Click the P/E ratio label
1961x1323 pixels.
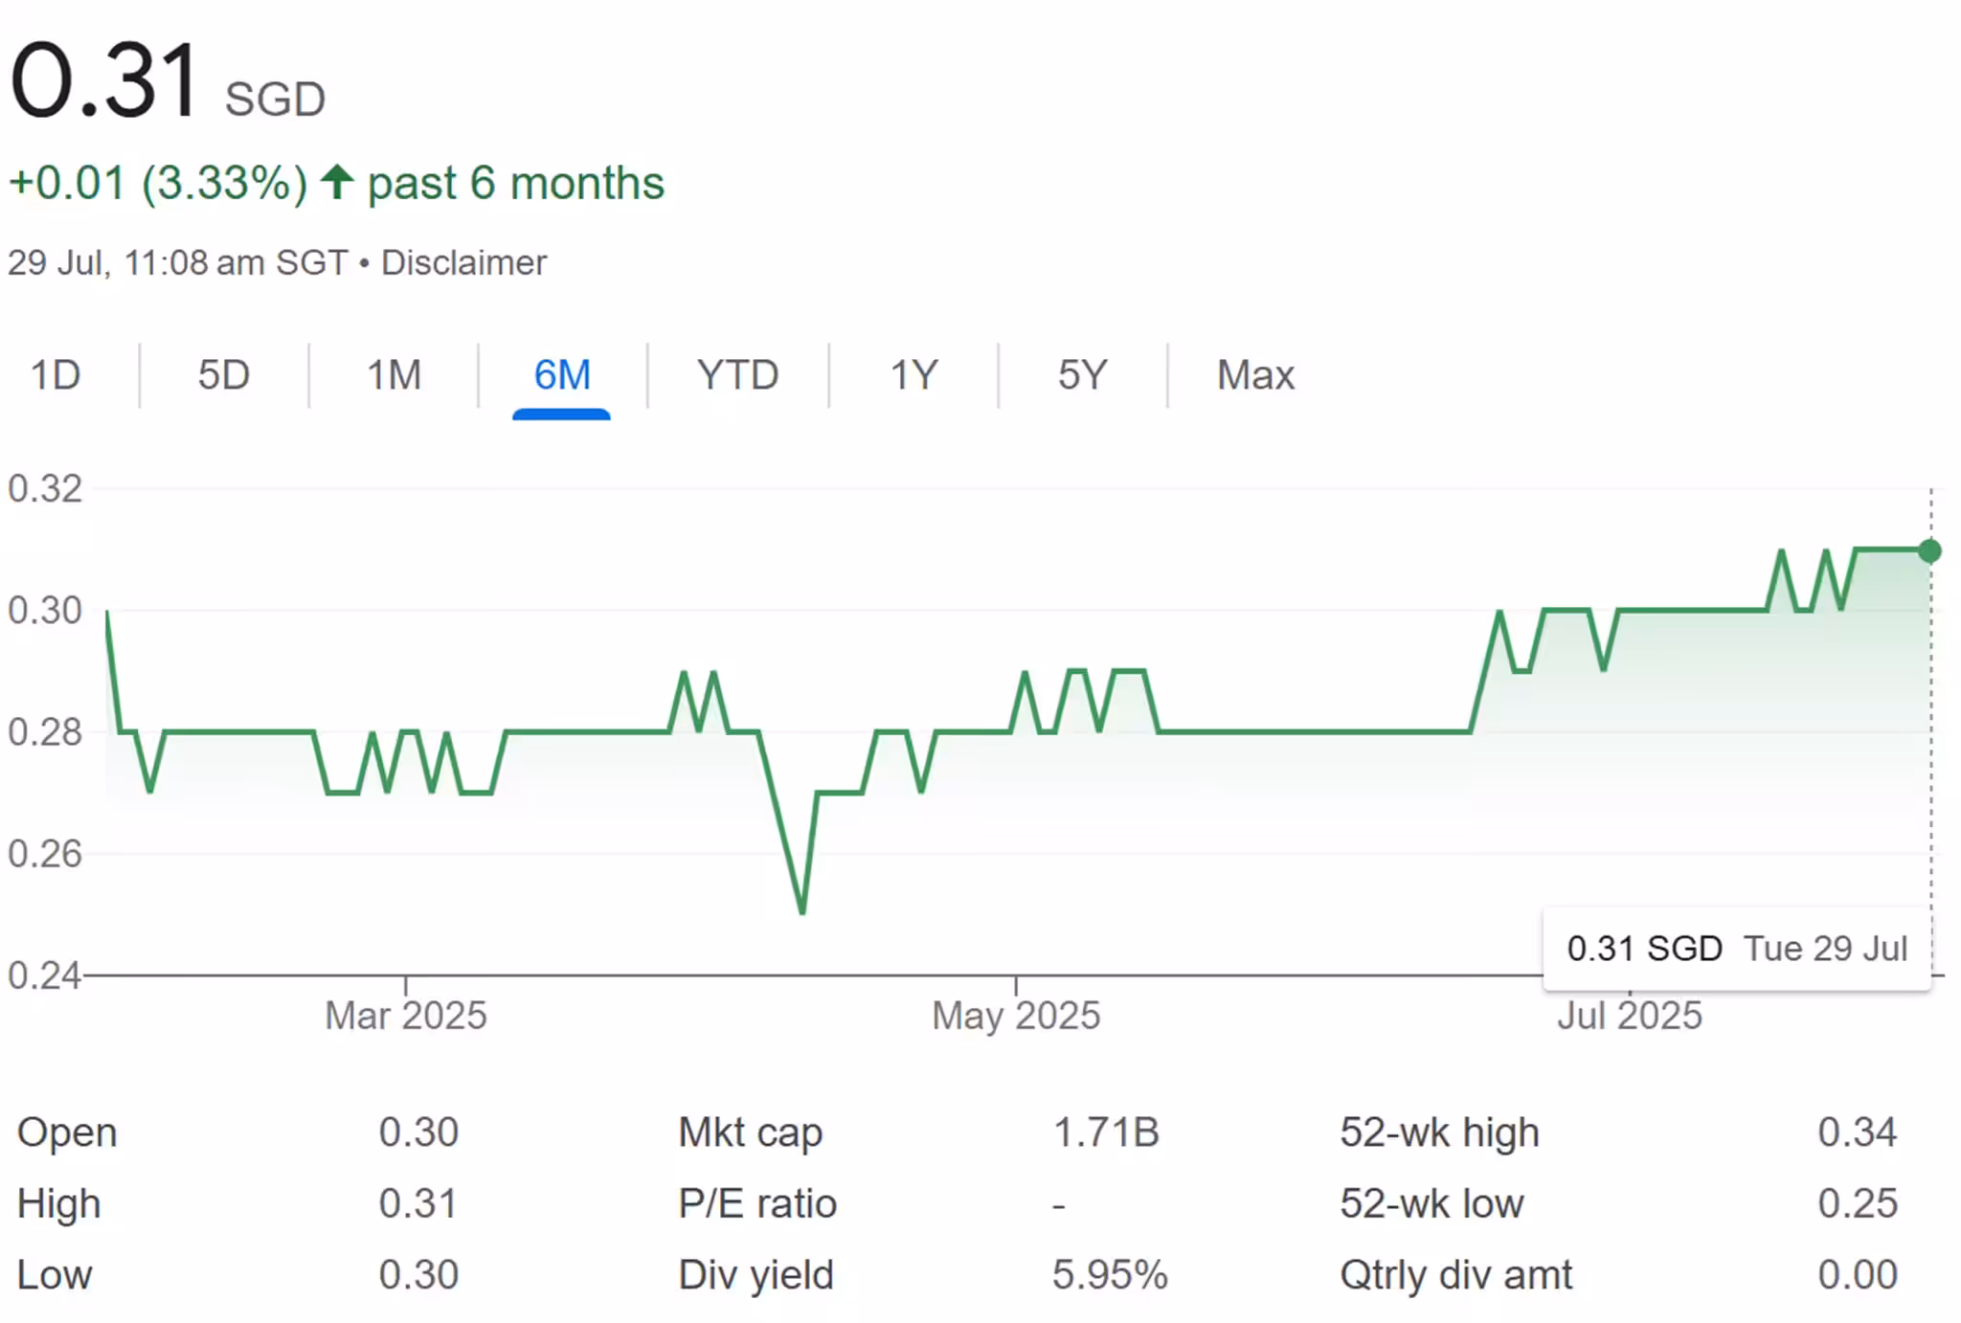tap(756, 1203)
